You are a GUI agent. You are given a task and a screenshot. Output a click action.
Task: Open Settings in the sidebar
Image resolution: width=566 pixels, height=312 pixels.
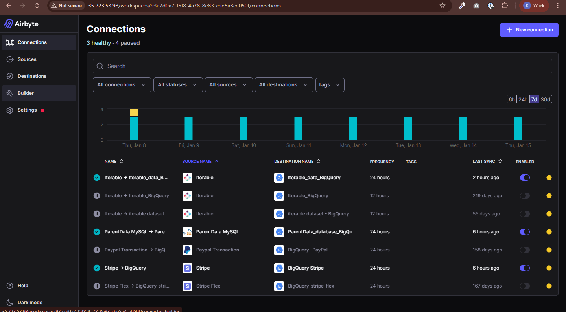point(39,110)
